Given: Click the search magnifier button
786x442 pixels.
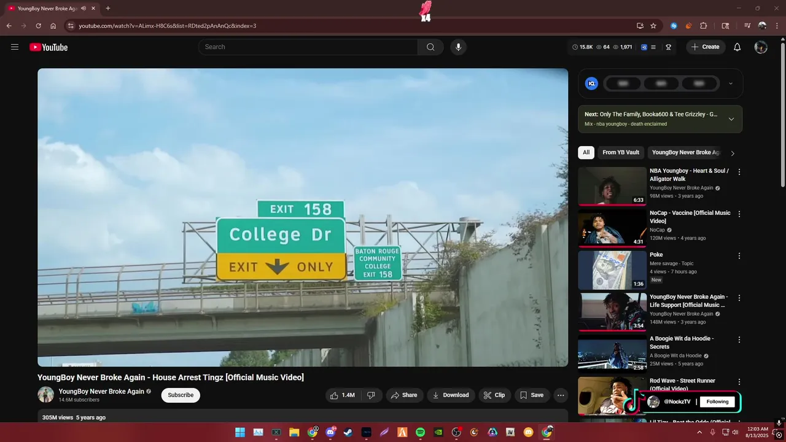Looking at the screenshot, I should coord(430,47).
